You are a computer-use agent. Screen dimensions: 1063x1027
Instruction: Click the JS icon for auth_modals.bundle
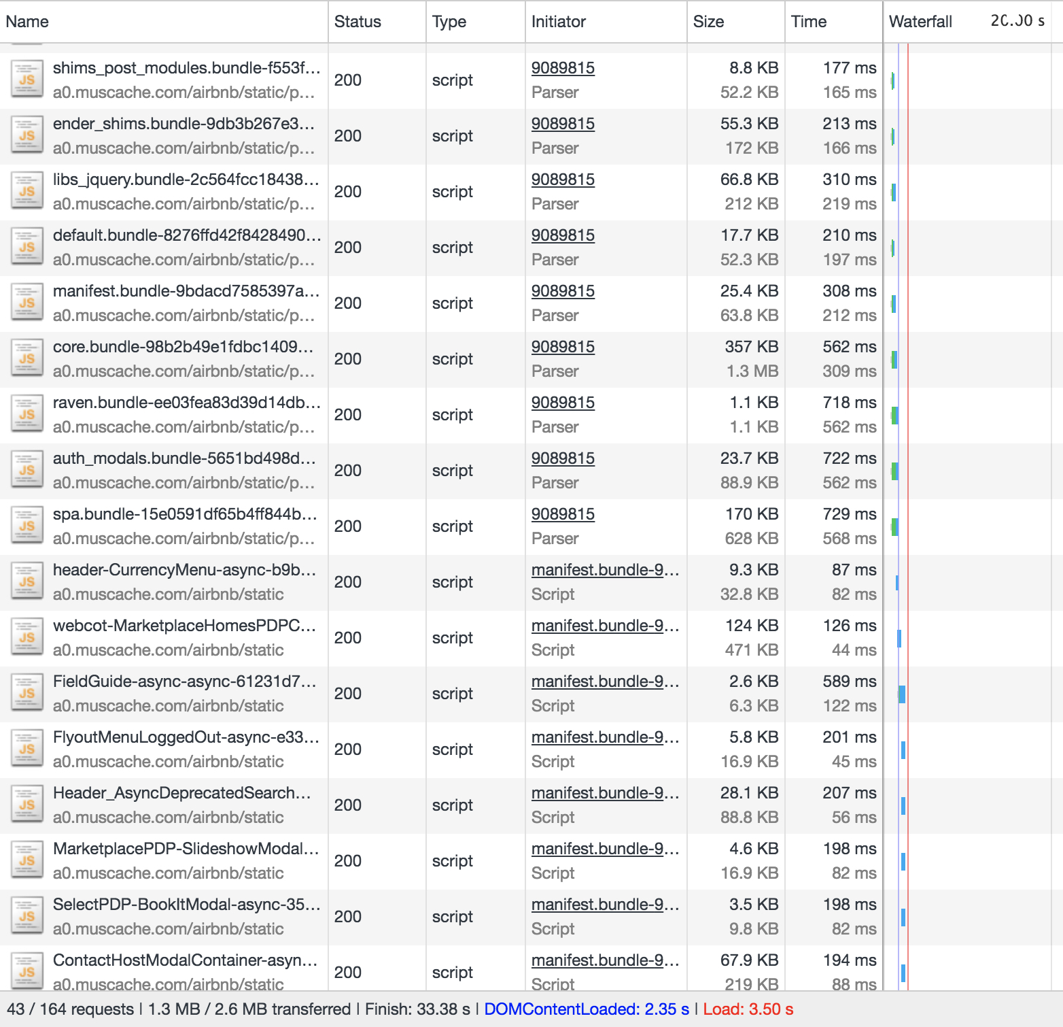tap(27, 470)
